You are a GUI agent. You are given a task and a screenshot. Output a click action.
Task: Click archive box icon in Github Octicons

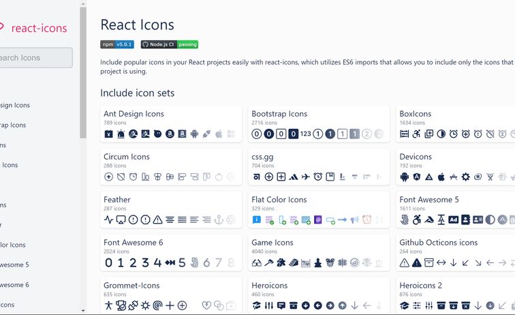(x=429, y=262)
